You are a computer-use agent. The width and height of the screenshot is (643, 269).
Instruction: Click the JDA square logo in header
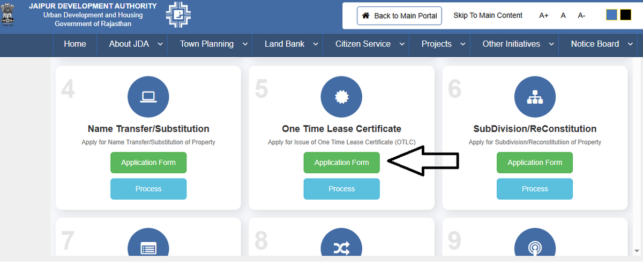tap(178, 15)
